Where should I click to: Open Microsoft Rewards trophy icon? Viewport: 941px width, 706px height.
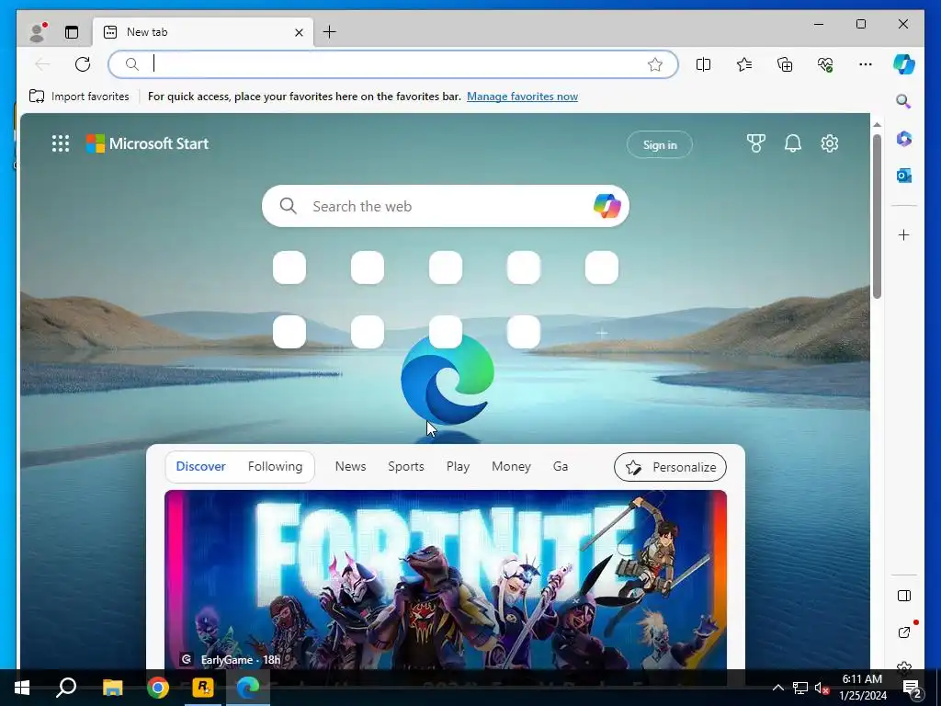click(x=755, y=143)
